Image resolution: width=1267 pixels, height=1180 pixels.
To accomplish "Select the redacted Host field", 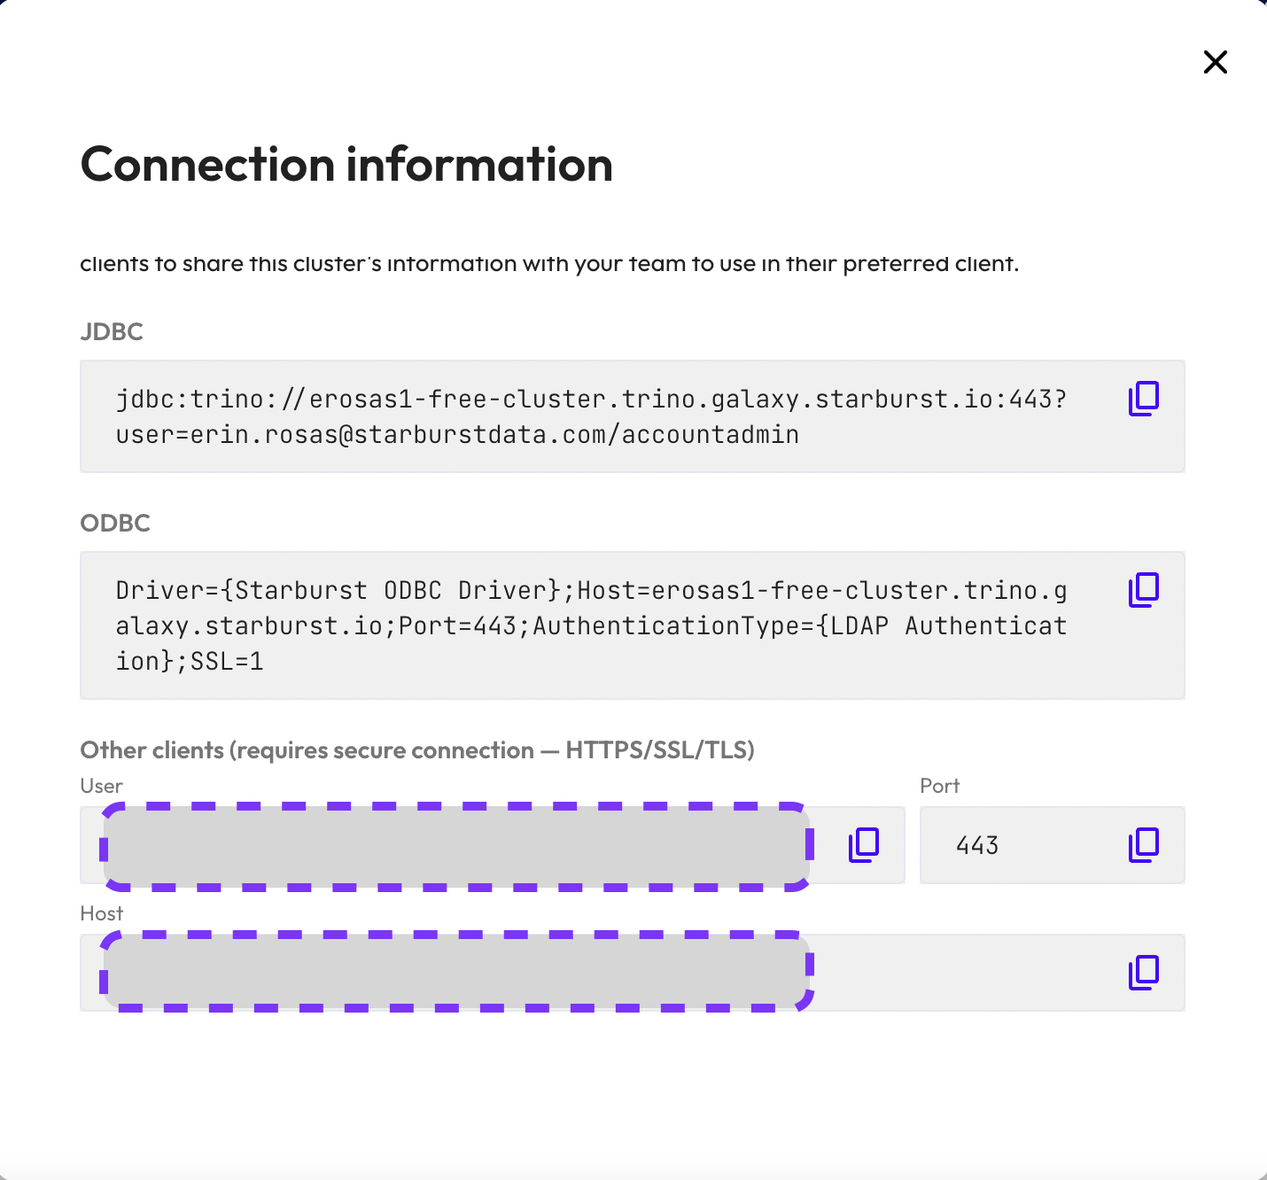I will pyautogui.click(x=456, y=972).
